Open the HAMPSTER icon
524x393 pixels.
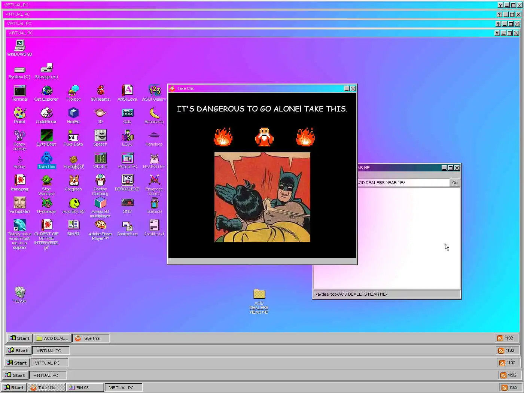[x=154, y=161]
